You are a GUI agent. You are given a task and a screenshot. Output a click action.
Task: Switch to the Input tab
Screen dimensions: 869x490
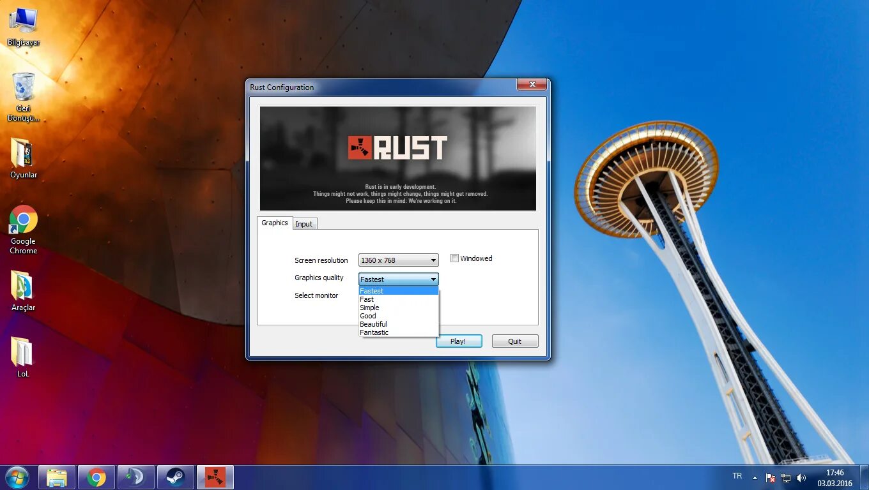coord(304,224)
